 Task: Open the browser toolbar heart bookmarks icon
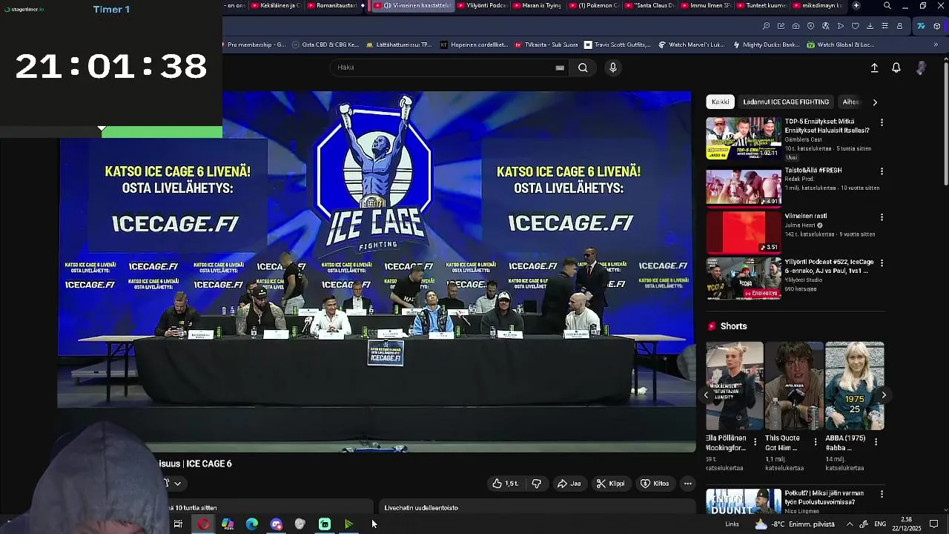pos(855,26)
